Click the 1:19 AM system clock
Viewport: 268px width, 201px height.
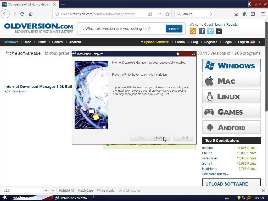[258, 198]
